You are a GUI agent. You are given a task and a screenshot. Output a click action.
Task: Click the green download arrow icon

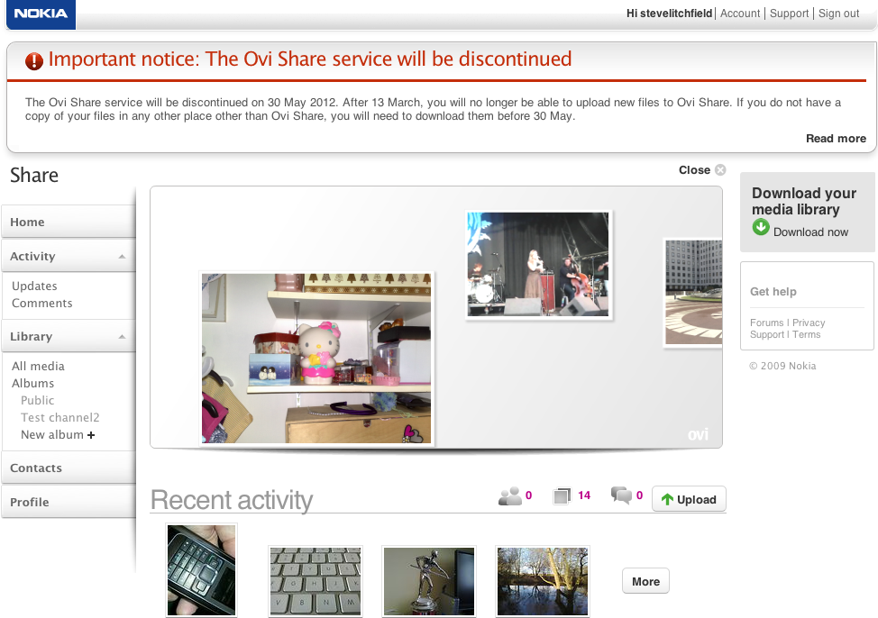pyautogui.click(x=761, y=227)
